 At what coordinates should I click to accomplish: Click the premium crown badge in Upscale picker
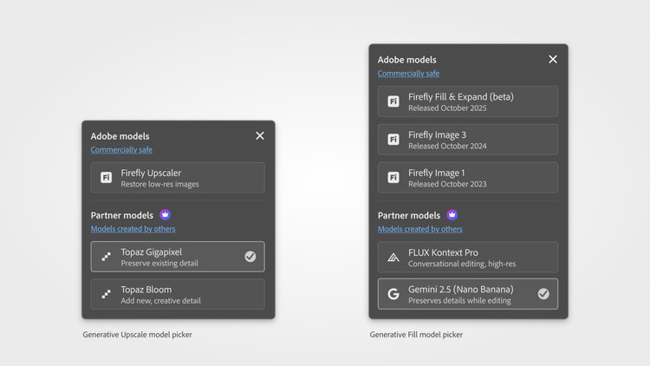pos(165,214)
